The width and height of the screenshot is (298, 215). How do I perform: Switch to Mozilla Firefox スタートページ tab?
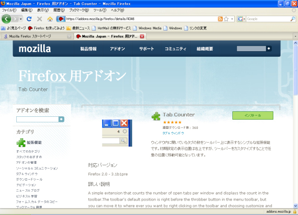(37, 36)
